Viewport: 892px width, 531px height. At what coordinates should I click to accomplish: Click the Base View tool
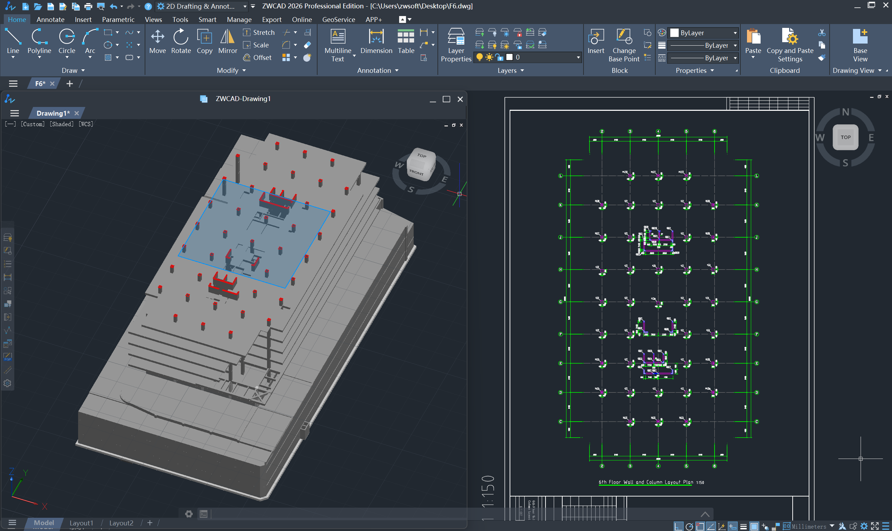tap(860, 45)
